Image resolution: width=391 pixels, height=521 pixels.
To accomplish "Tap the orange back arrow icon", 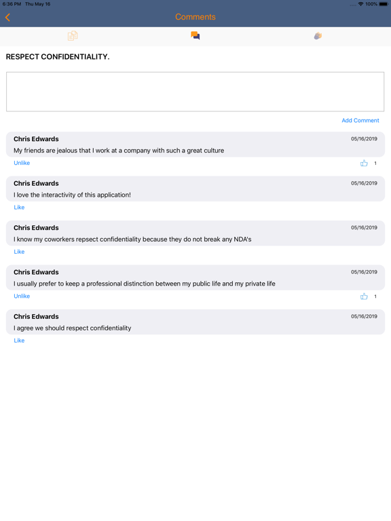I will coord(7,17).
